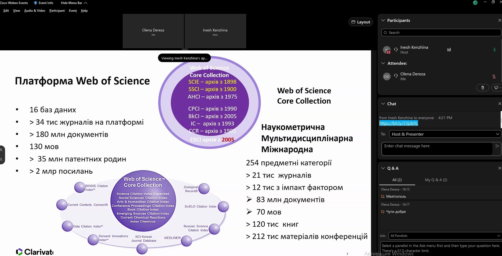This screenshot has width=502, height=256.
Task: Open the Layout button
Action: (361, 22)
